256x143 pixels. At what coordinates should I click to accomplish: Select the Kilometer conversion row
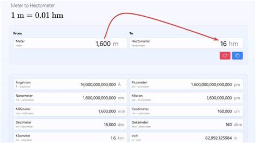pyautogui.click(x=70, y=137)
